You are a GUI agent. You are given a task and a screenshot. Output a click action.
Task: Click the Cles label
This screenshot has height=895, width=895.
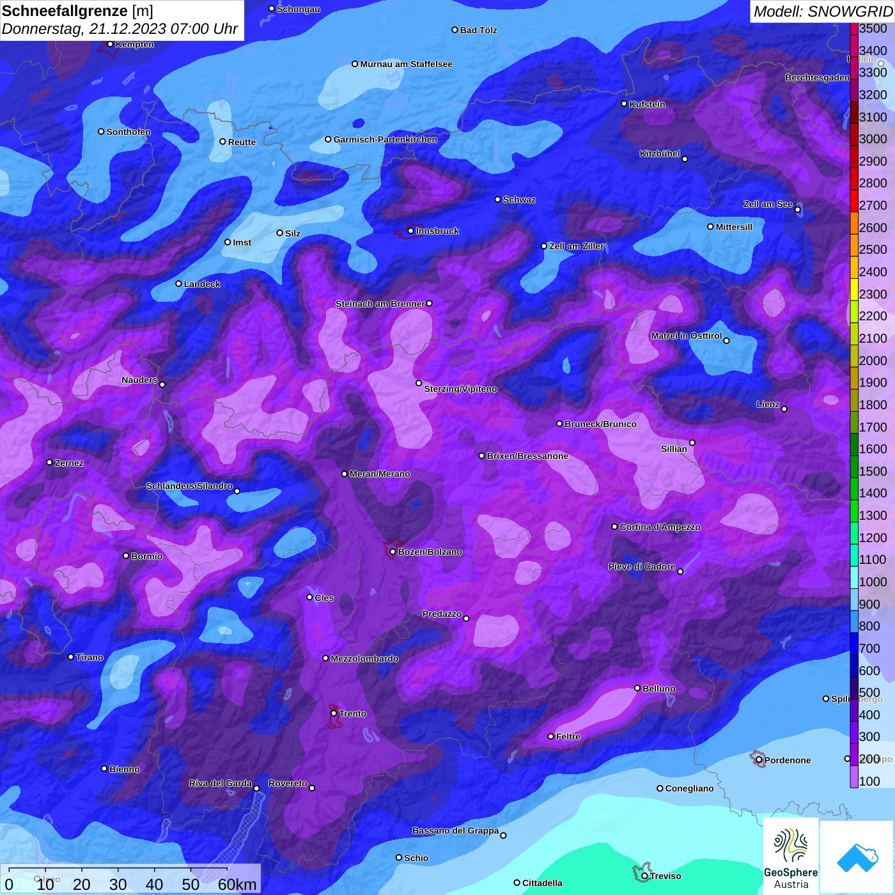coord(324,598)
